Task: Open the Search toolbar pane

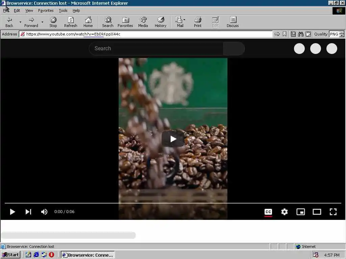Action: pos(108,22)
